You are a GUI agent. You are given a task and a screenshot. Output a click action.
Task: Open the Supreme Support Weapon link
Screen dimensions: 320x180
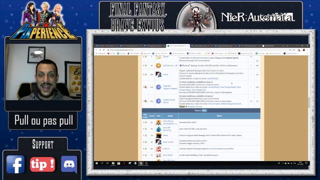[170, 87]
